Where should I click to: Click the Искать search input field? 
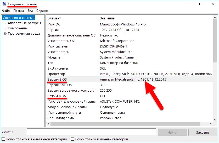click(91, 132)
